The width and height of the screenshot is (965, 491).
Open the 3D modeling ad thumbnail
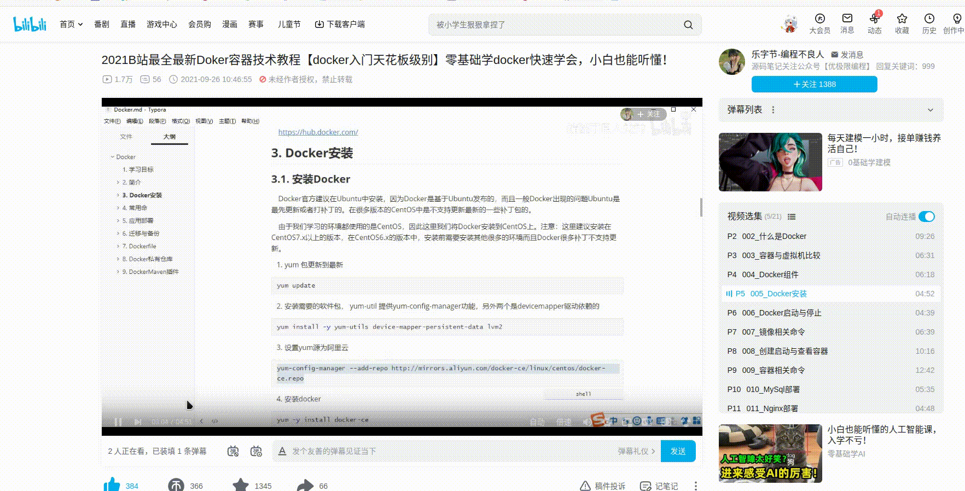(x=770, y=162)
